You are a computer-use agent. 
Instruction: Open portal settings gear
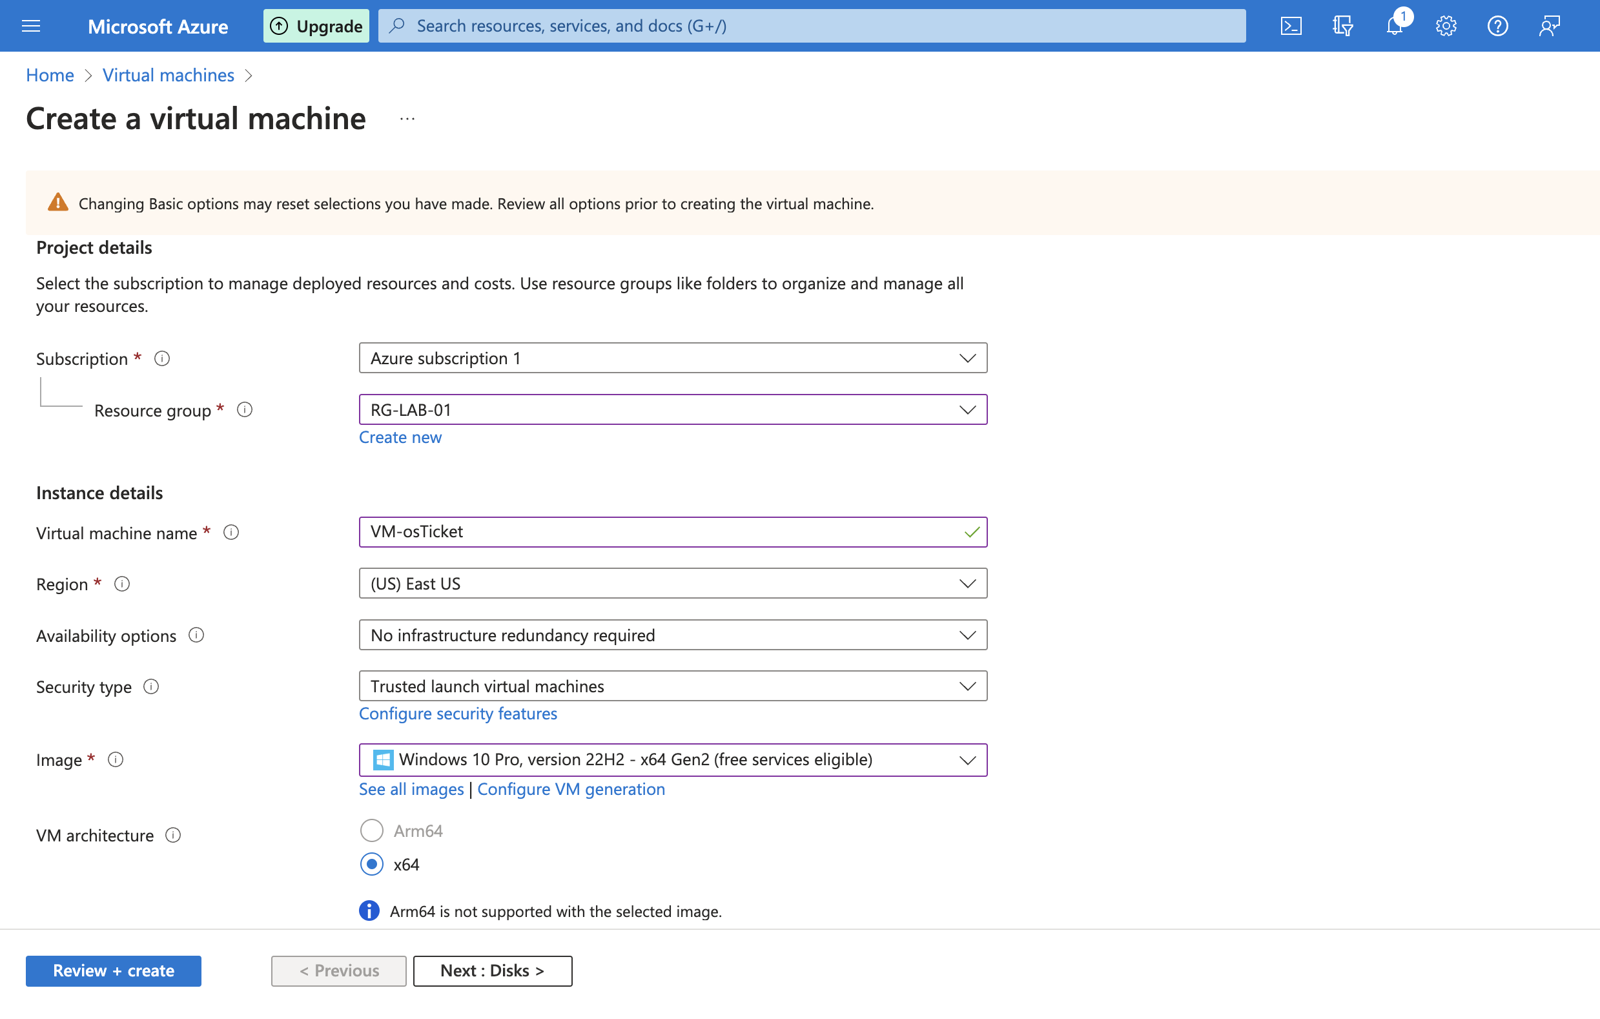tap(1446, 26)
